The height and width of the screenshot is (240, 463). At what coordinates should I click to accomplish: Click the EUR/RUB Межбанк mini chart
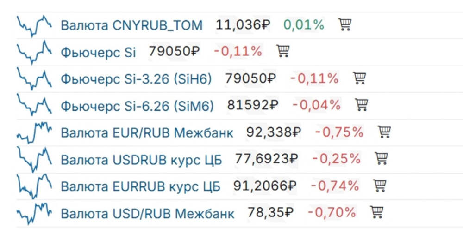(x=33, y=132)
